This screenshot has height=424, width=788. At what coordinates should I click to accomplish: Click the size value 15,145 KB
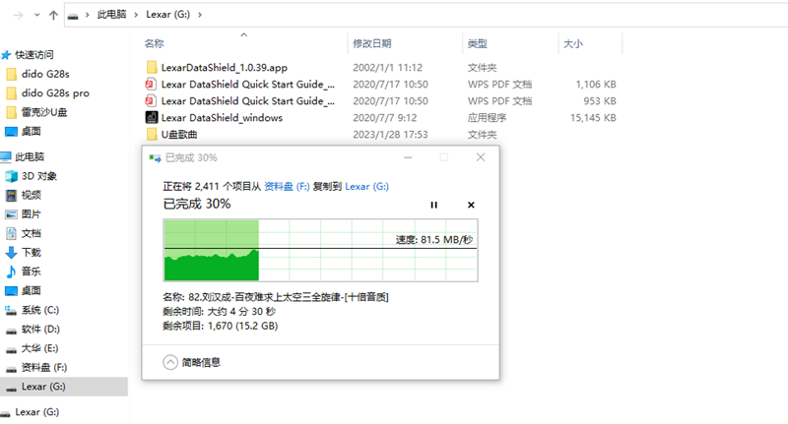tap(593, 117)
